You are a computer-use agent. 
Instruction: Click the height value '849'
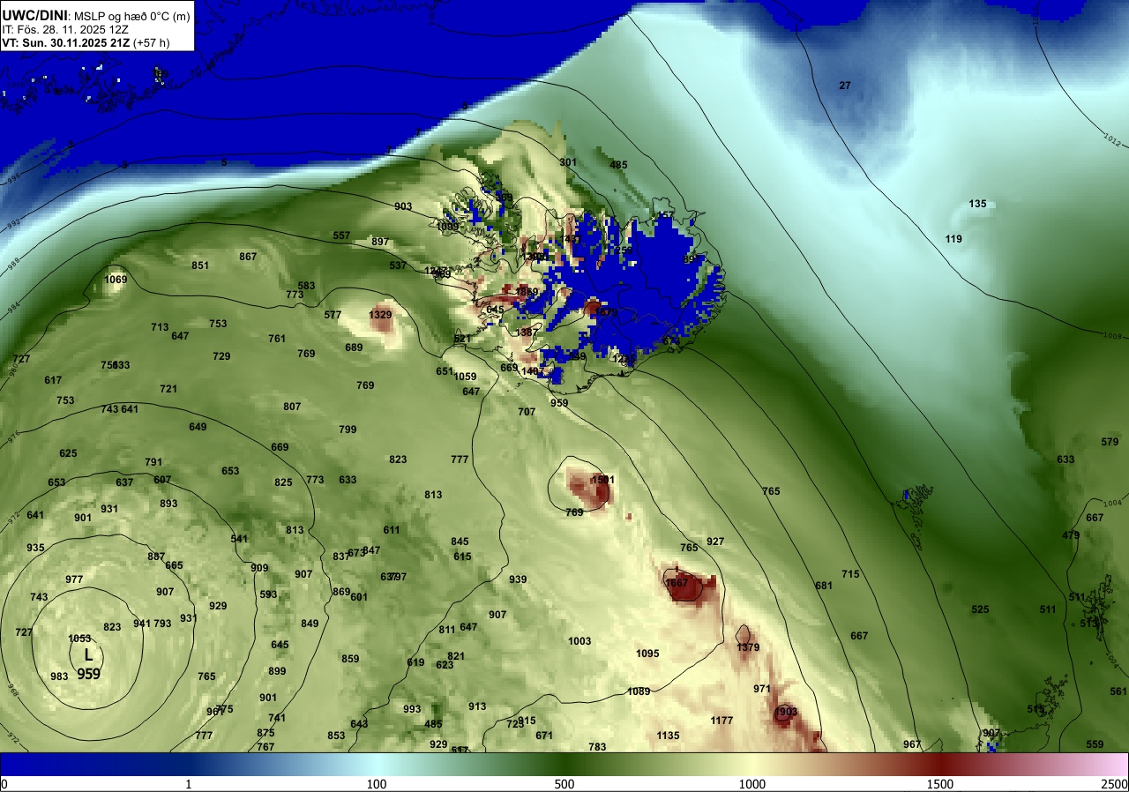tap(310, 624)
